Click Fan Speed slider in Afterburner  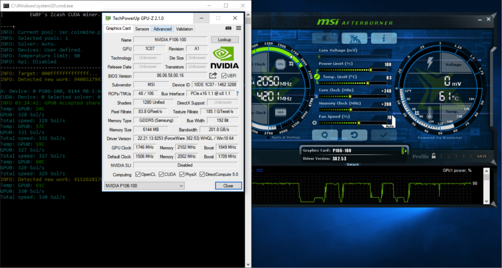pos(352,123)
